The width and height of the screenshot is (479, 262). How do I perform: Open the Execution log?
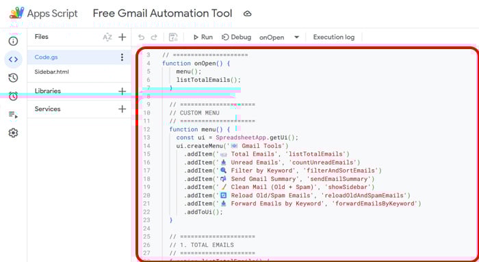334,37
